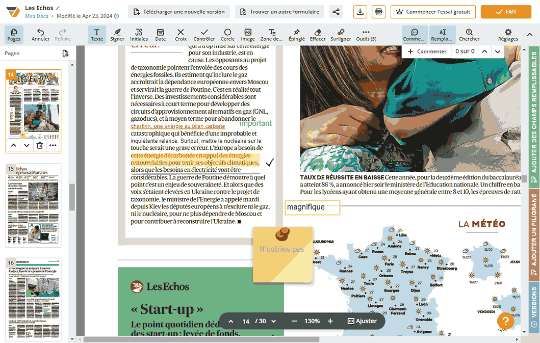Go to previous page in bottom bar
Viewport: 540px width, 343px height.
pyautogui.click(x=231, y=321)
